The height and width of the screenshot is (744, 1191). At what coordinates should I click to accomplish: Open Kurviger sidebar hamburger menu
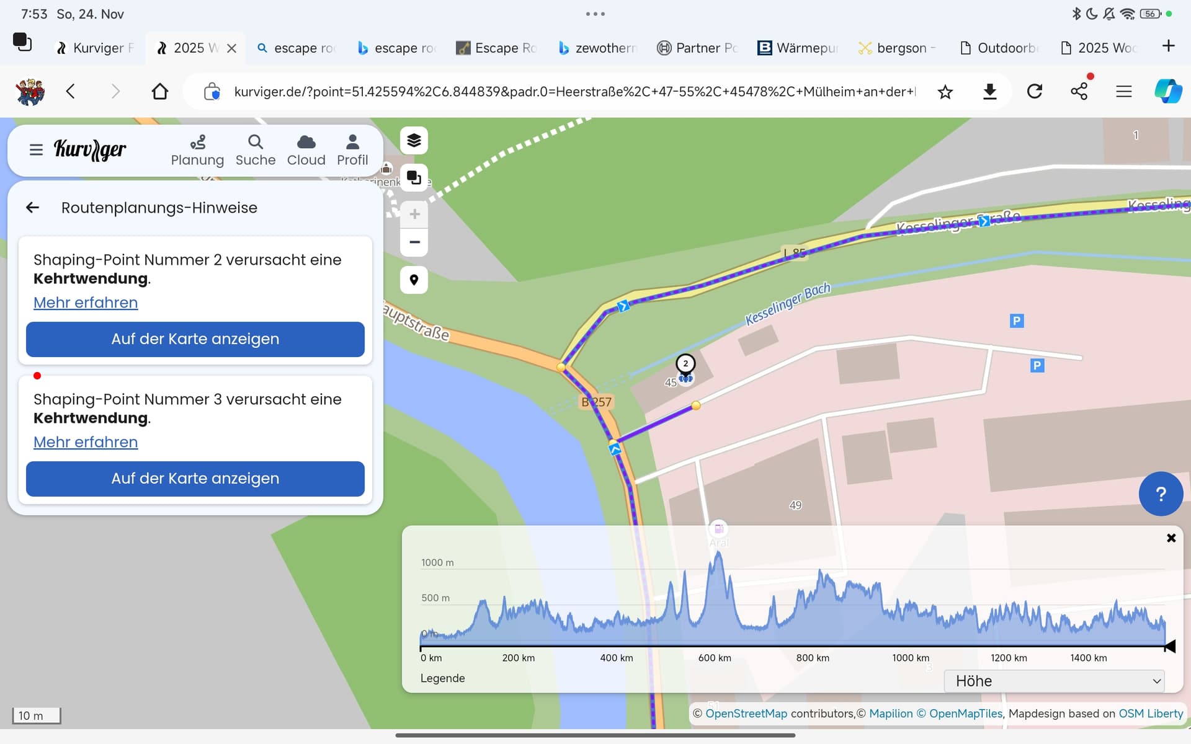[x=36, y=150]
